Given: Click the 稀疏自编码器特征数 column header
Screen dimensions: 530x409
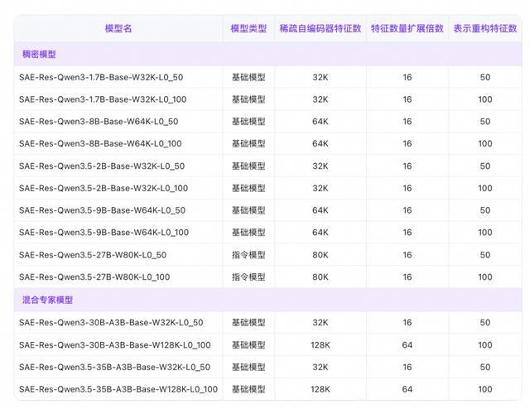Looking at the screenshot, I should 320,28.
